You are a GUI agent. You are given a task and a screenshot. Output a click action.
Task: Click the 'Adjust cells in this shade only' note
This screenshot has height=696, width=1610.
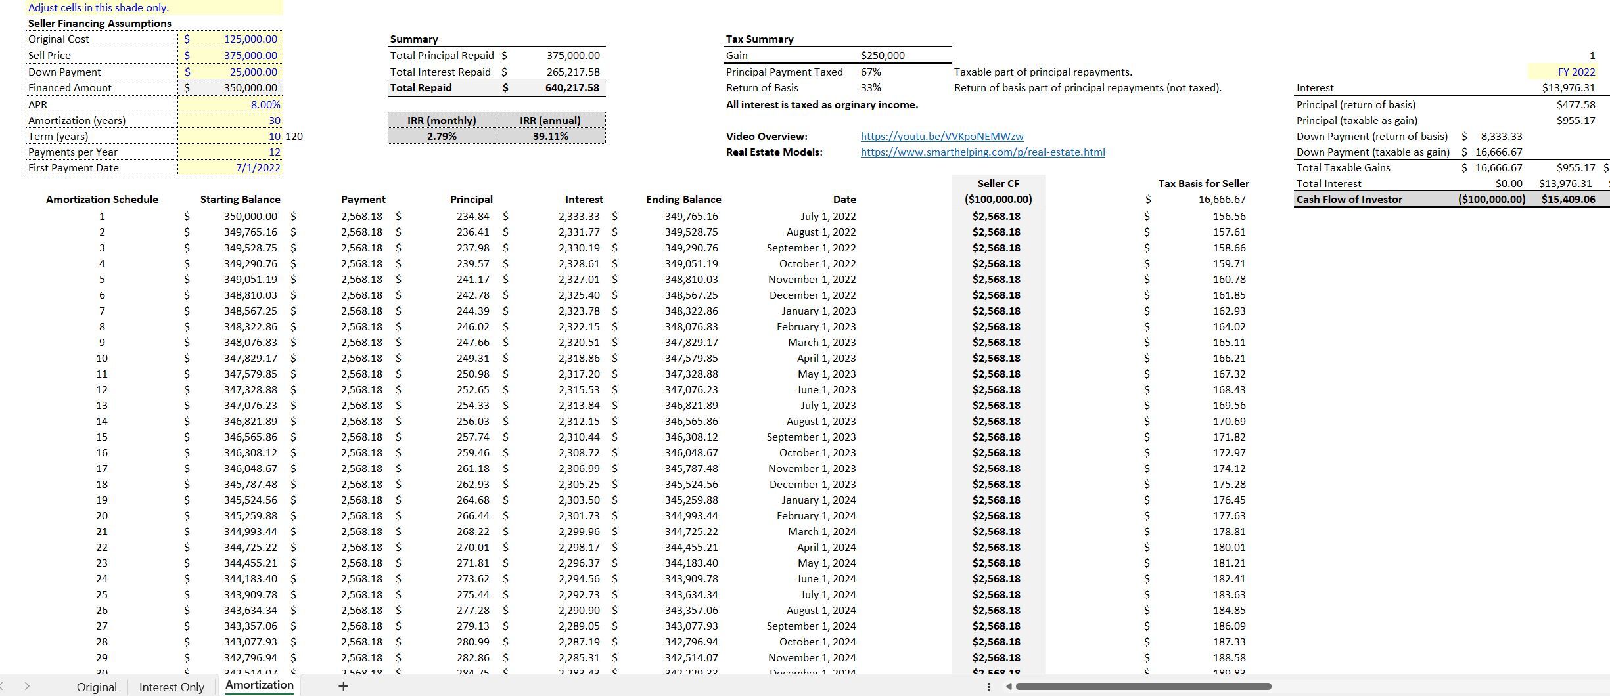[x=99, y=7]
